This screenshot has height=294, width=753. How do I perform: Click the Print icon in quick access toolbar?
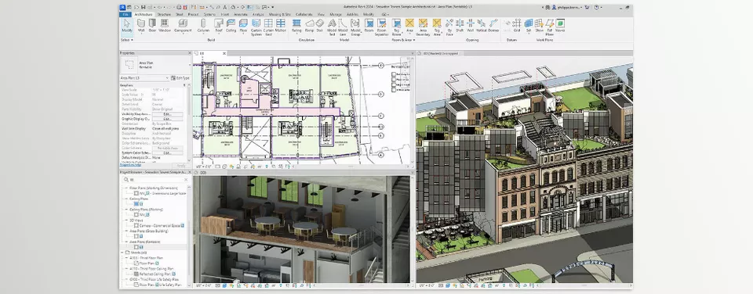(179, 8)
